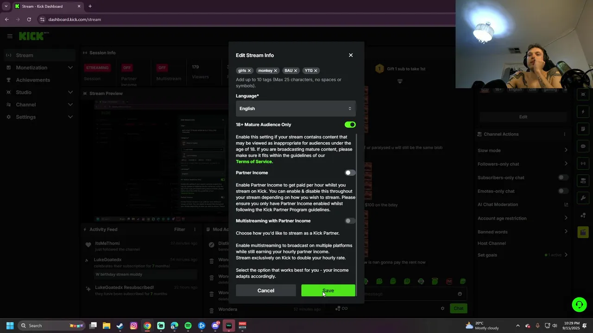Click the green Chat send button
The width and height of the screenshot is (593, 333).
458,308
